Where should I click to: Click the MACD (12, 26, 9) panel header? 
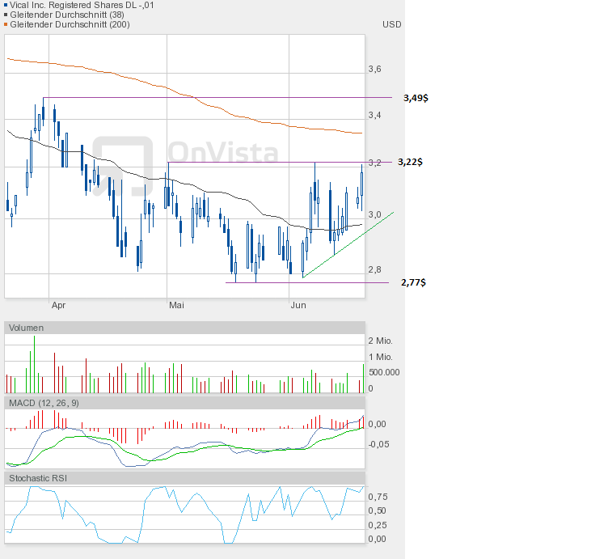click(44, 402)
